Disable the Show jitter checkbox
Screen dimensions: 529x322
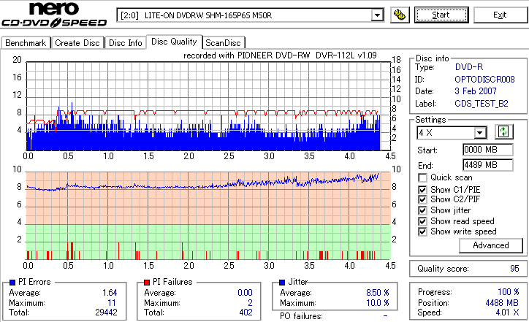(422, 210)
